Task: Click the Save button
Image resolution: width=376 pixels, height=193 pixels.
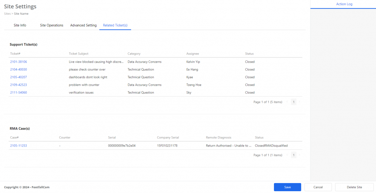Action: tap(288, 187)
